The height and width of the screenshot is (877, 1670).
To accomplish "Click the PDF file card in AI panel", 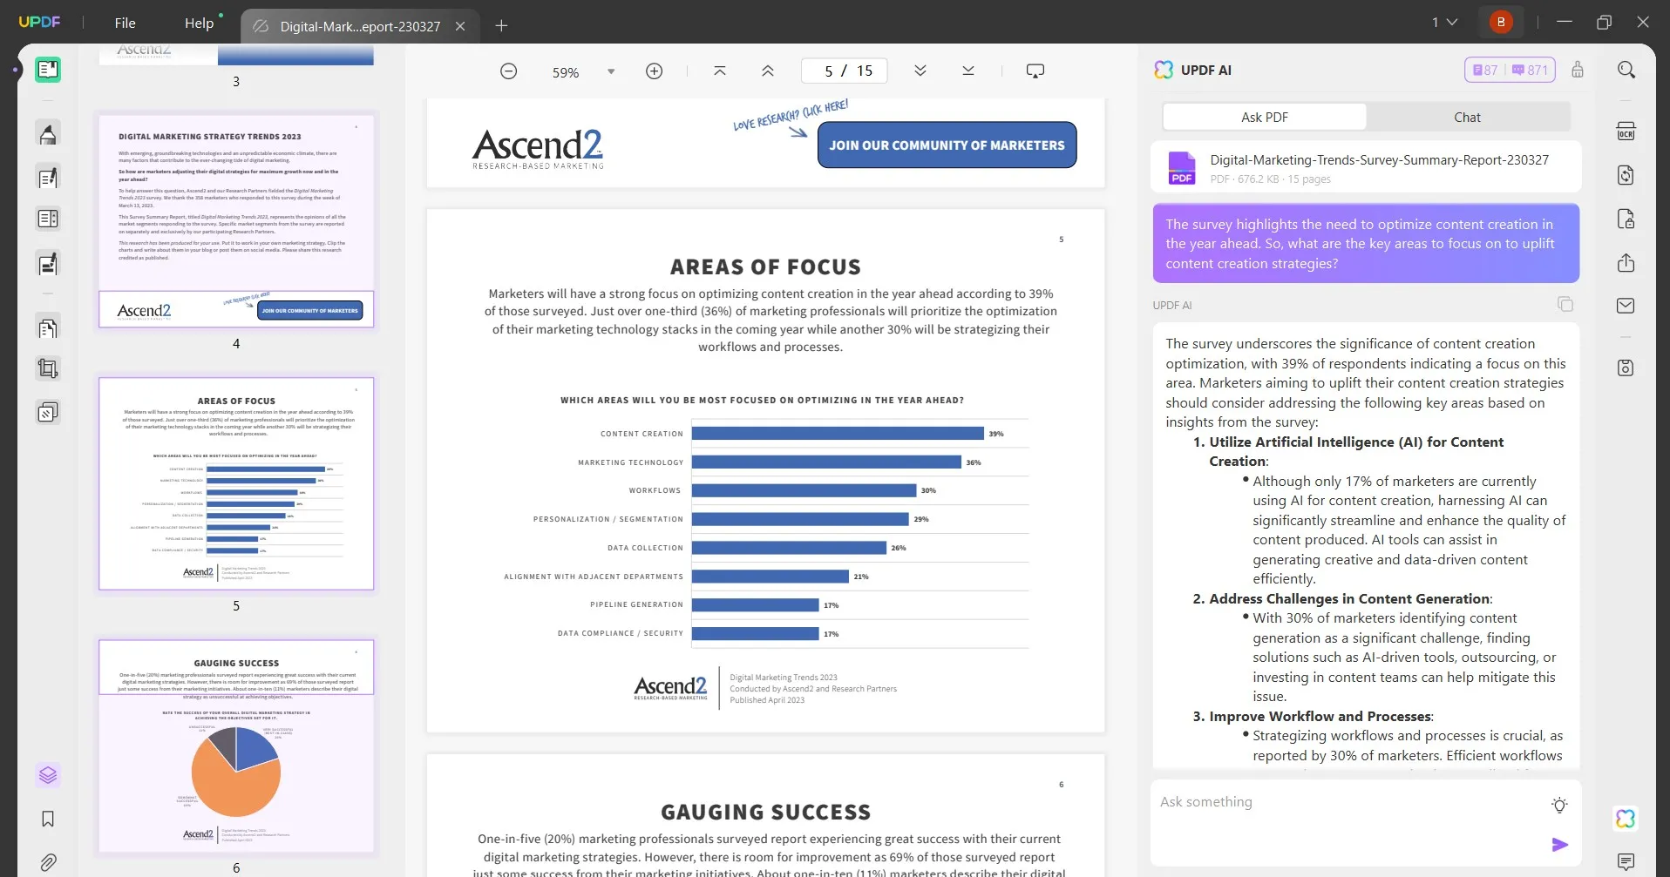I will click(x=1366, y=168).
